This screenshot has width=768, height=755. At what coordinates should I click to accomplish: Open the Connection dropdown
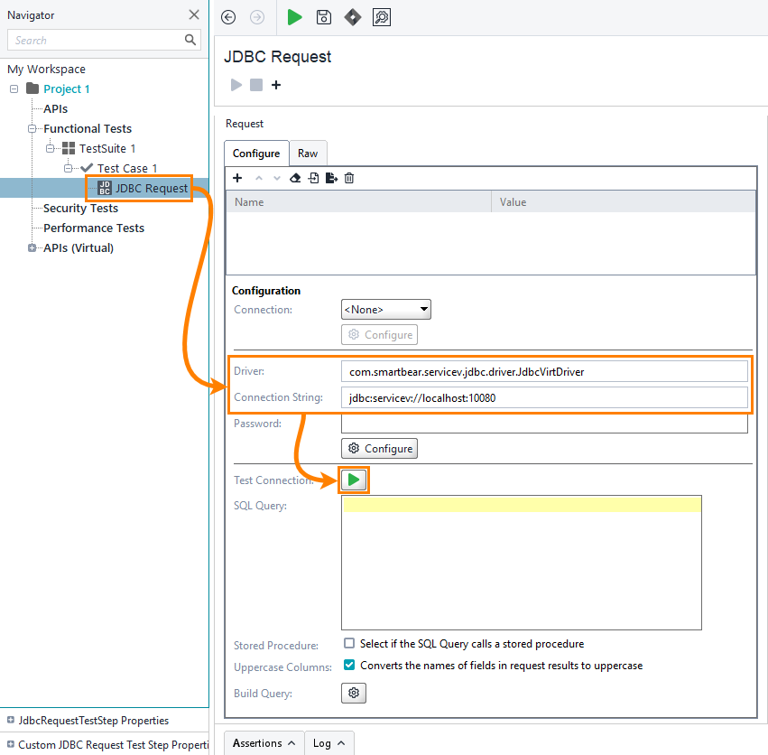coord(385,309)
